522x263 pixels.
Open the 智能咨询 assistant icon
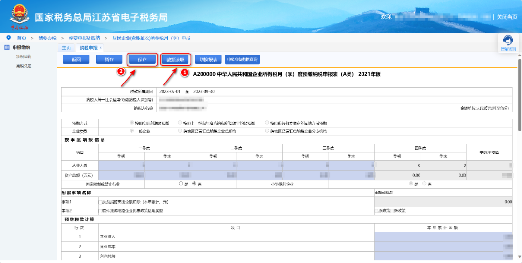(x=508, y=42)
